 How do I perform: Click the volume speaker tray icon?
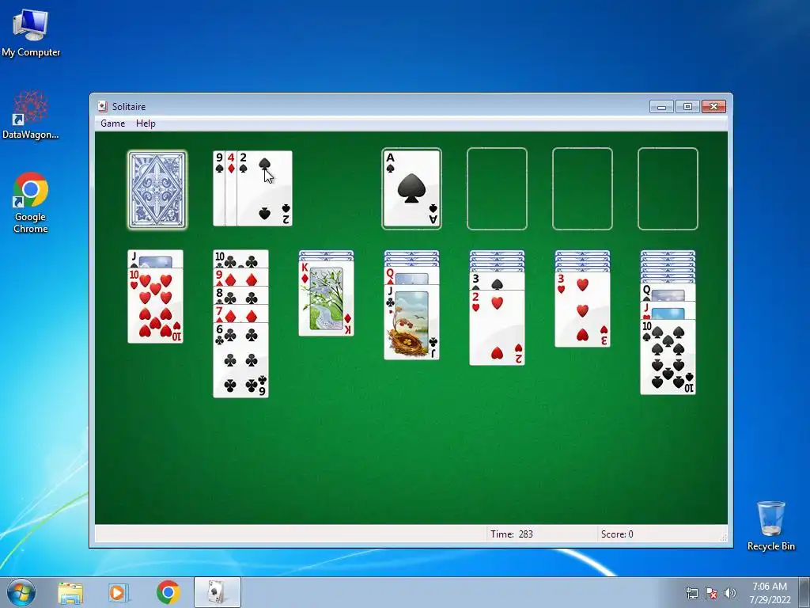[730, 593]
